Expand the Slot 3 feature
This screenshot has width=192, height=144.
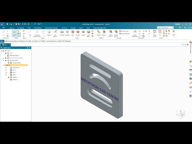click(6, 75)
